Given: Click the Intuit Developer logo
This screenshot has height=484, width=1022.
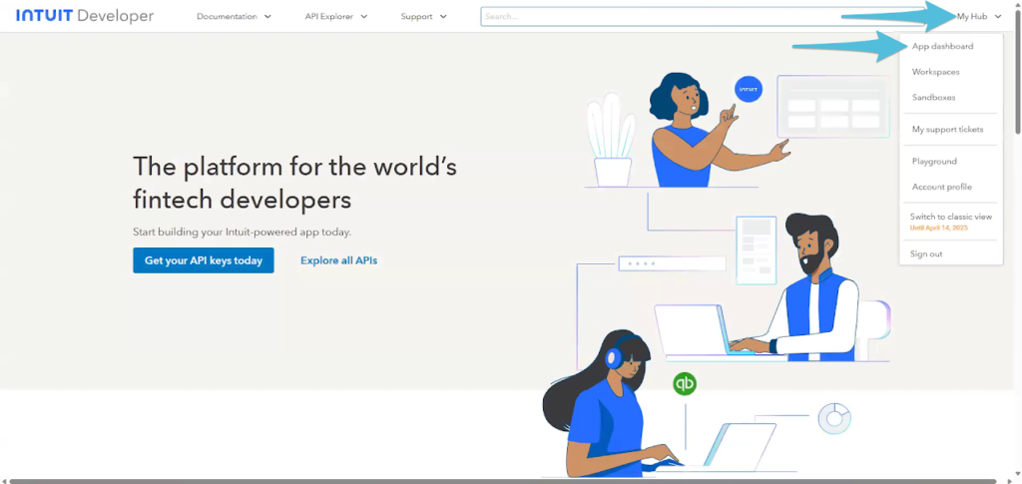Looking at the screenshot, I should tap(86, 16).
